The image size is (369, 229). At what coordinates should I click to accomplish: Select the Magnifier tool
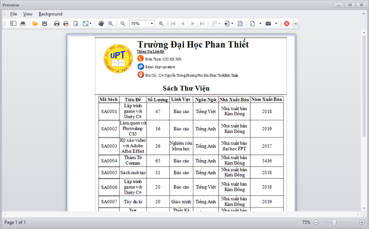click(x=111, y=23)
